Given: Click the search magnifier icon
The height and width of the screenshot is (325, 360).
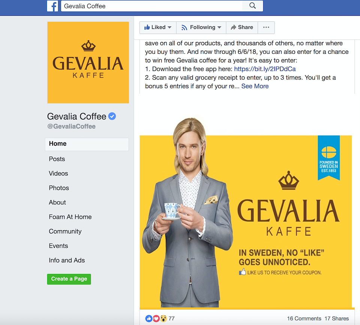Looking at the screenshot, I should (252, 6).
